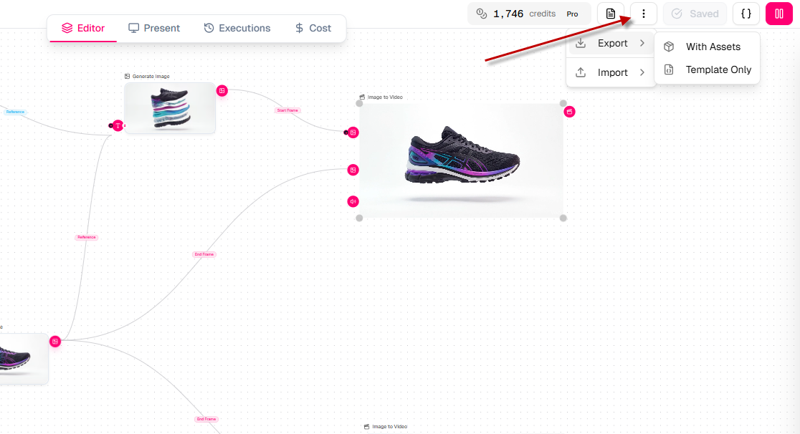This screenshot has width=800, height=434.
Task: Click the three-dot more options button
Action: click(x=643, y=14)
